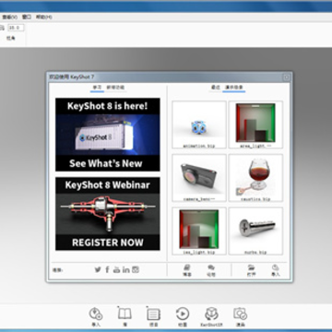Open the YouTube social link
The height and width of the screenshot is (332, 332).
pyautogui.click(x=116, y=269)
